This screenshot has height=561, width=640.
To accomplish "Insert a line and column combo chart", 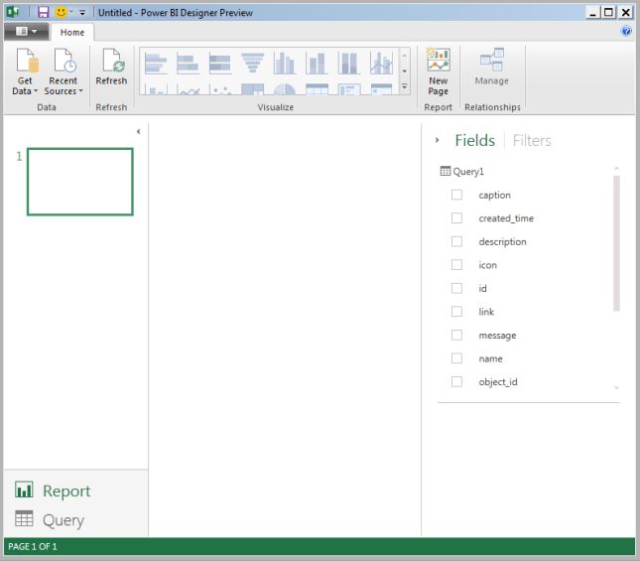I will [x=381, y=64].
